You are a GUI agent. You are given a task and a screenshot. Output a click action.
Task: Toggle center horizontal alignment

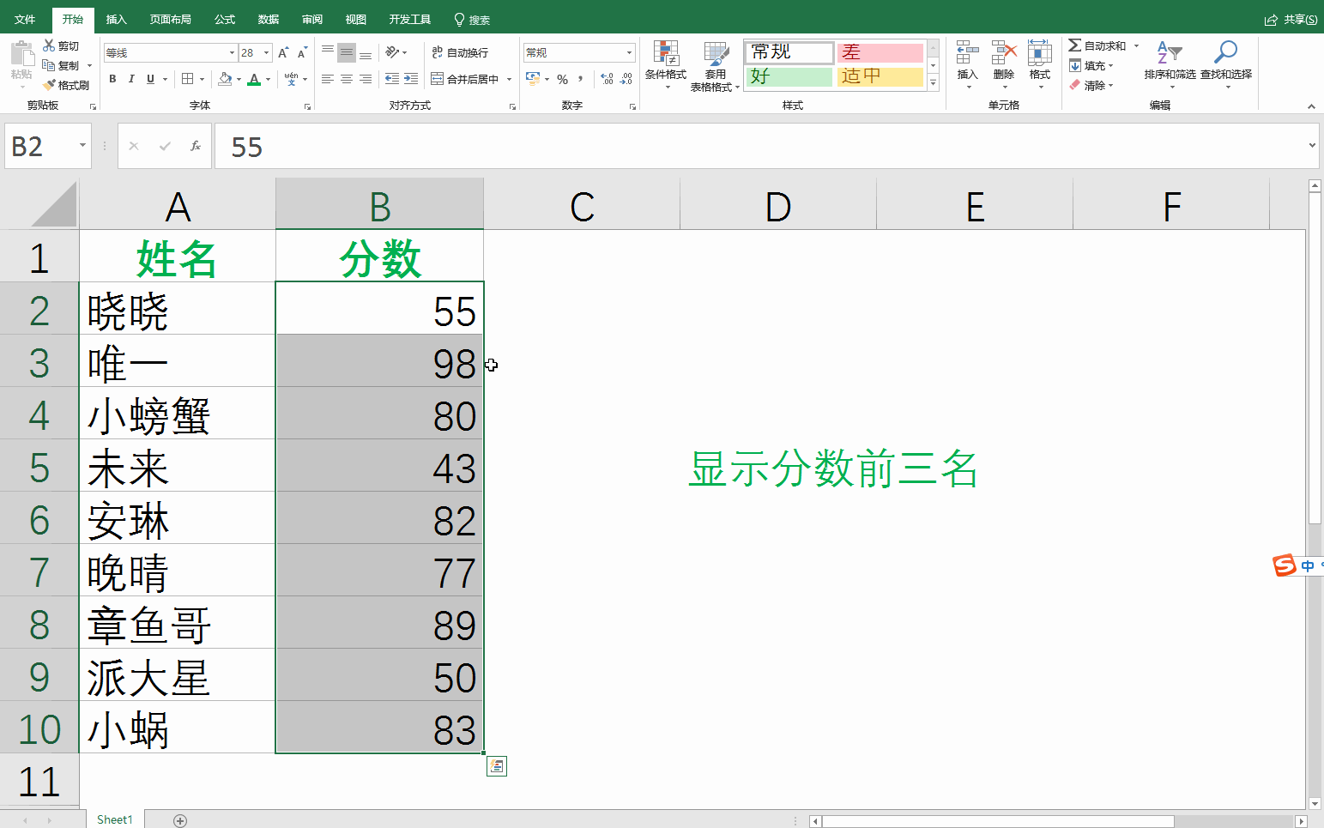[x=347, y=79]
